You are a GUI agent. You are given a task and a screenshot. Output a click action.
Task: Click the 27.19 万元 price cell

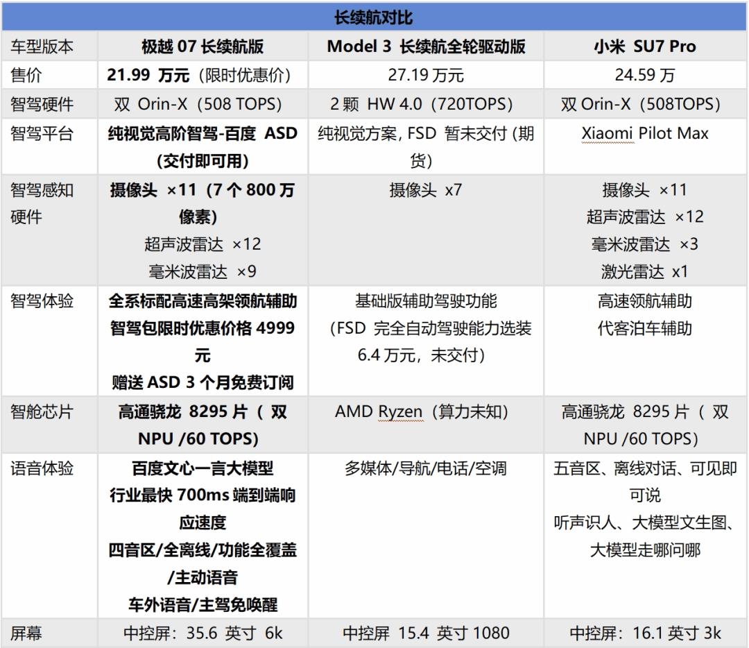tap(426, 75)
